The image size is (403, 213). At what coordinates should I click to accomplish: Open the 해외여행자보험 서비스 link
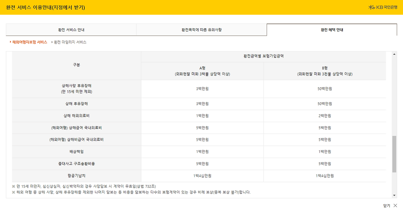point(30,42)
